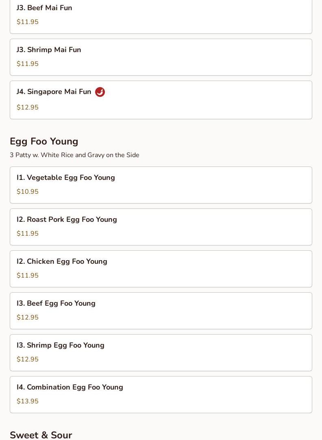Open the J3. Shrimp Mai Fun item title
Image resolution: width=322 pixels, height=440 pixels.
pos(49,50)
